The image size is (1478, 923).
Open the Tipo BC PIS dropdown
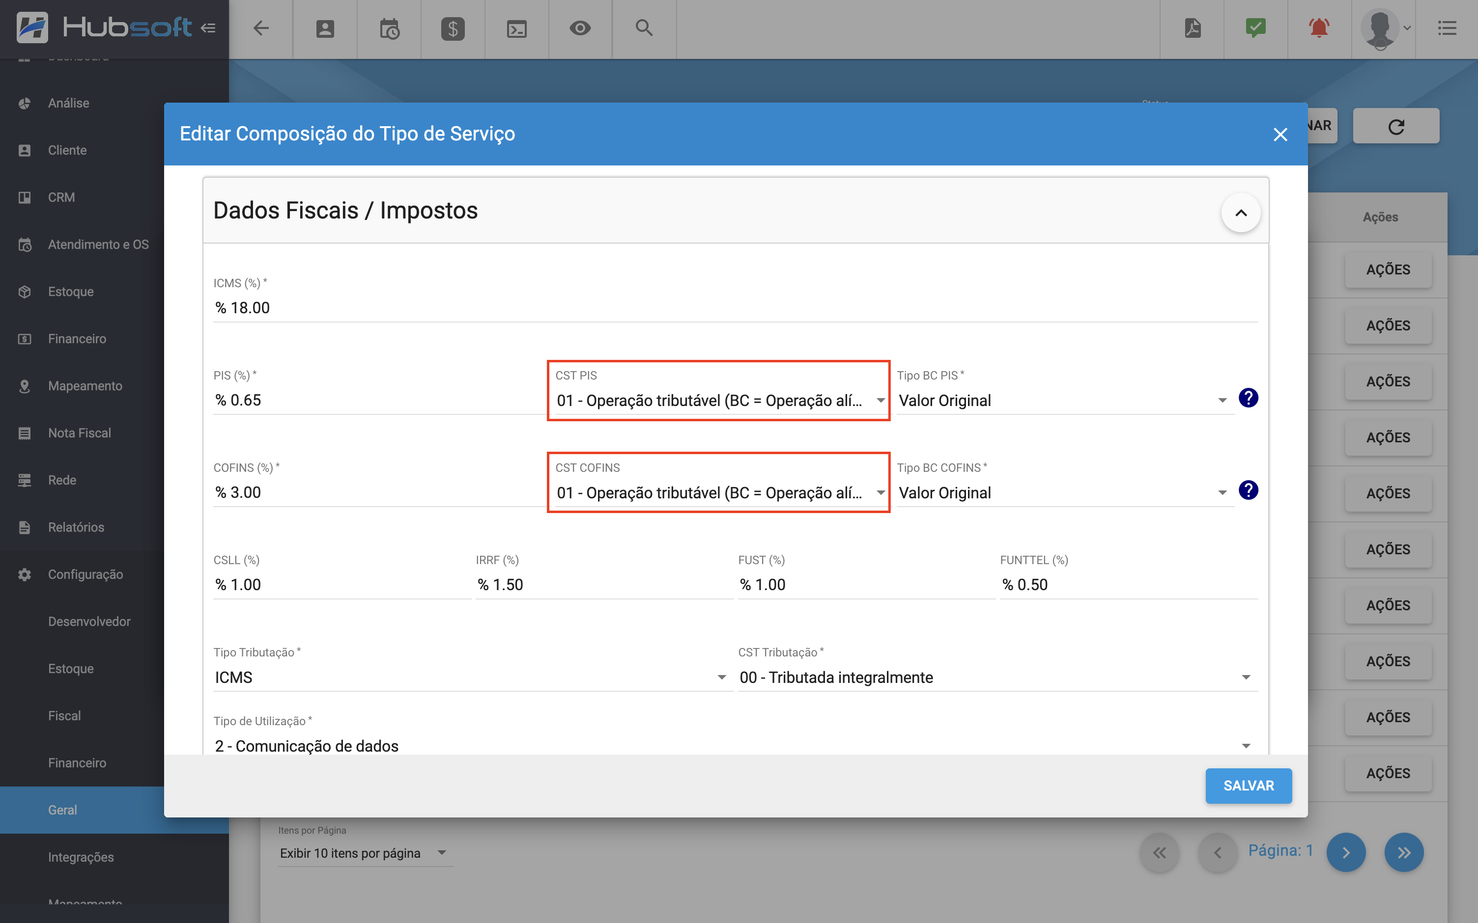pos(1065,401)
